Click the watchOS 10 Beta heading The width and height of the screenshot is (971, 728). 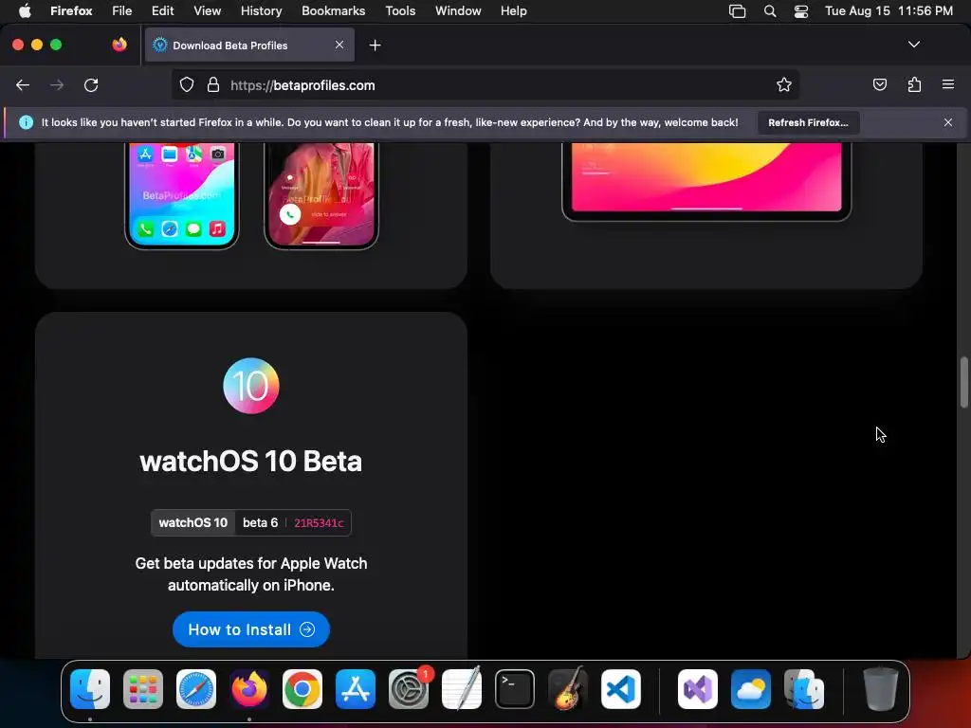pyautogui.click(x=250, y=462)
